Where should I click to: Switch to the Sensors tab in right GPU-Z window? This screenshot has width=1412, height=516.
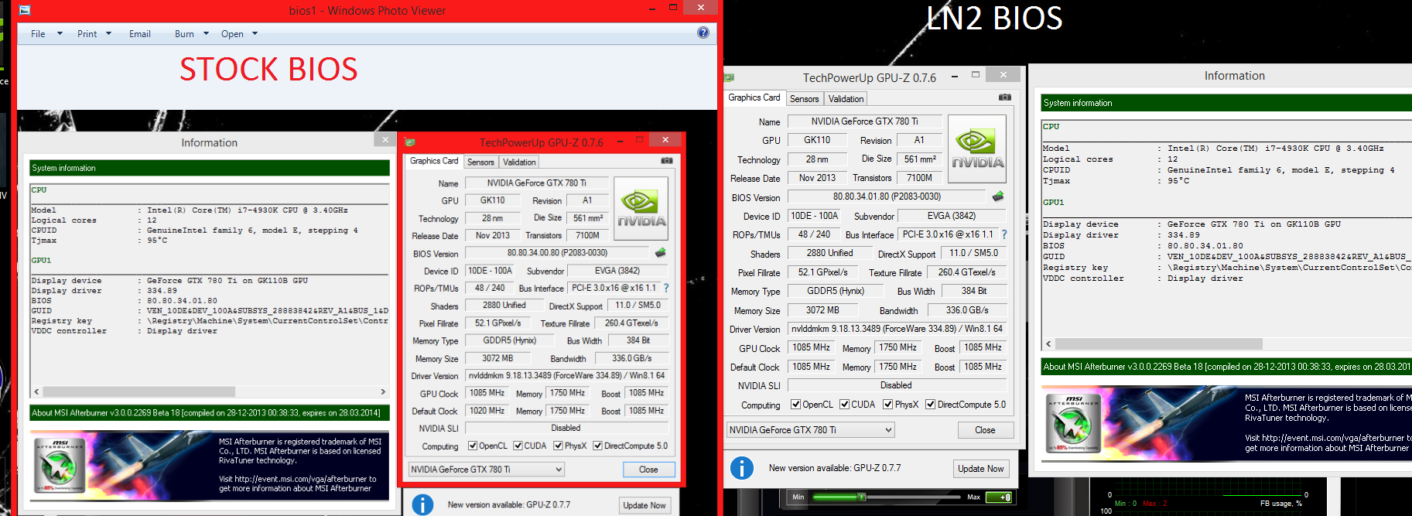pyautogui.click(x=804, y=99)
